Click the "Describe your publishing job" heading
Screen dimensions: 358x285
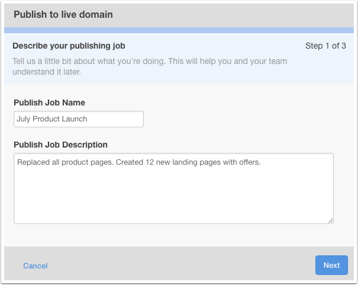click(x=69, y=46)
